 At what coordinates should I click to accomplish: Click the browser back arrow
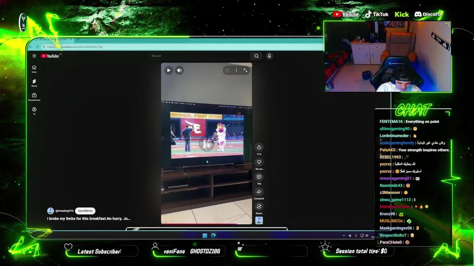(x=30, y=47)
